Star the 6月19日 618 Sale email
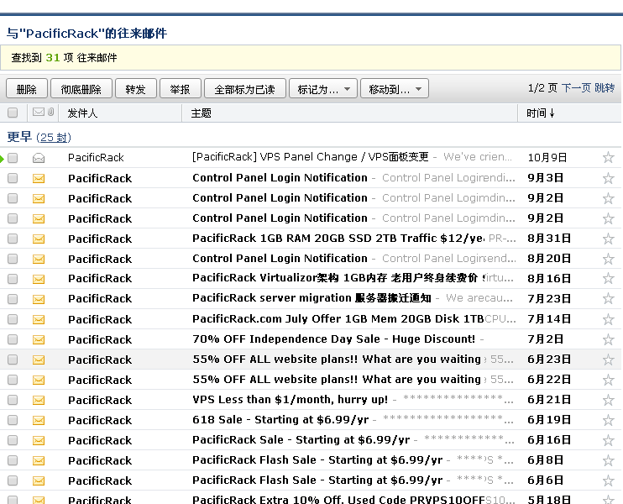The height and width of the screenshot is (504, 623). pyautogui.click(x=608, y=421)
